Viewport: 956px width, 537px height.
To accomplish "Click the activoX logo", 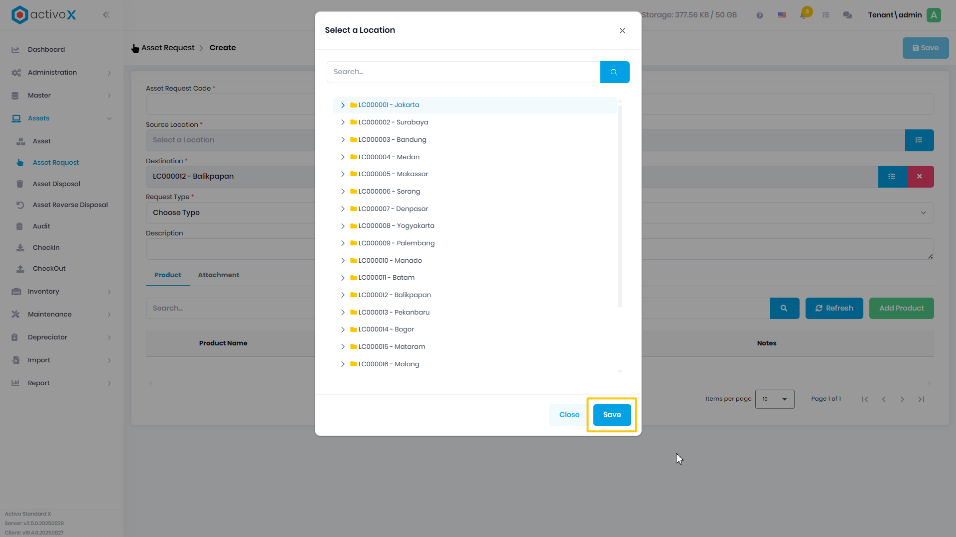I will click(44, 15).
